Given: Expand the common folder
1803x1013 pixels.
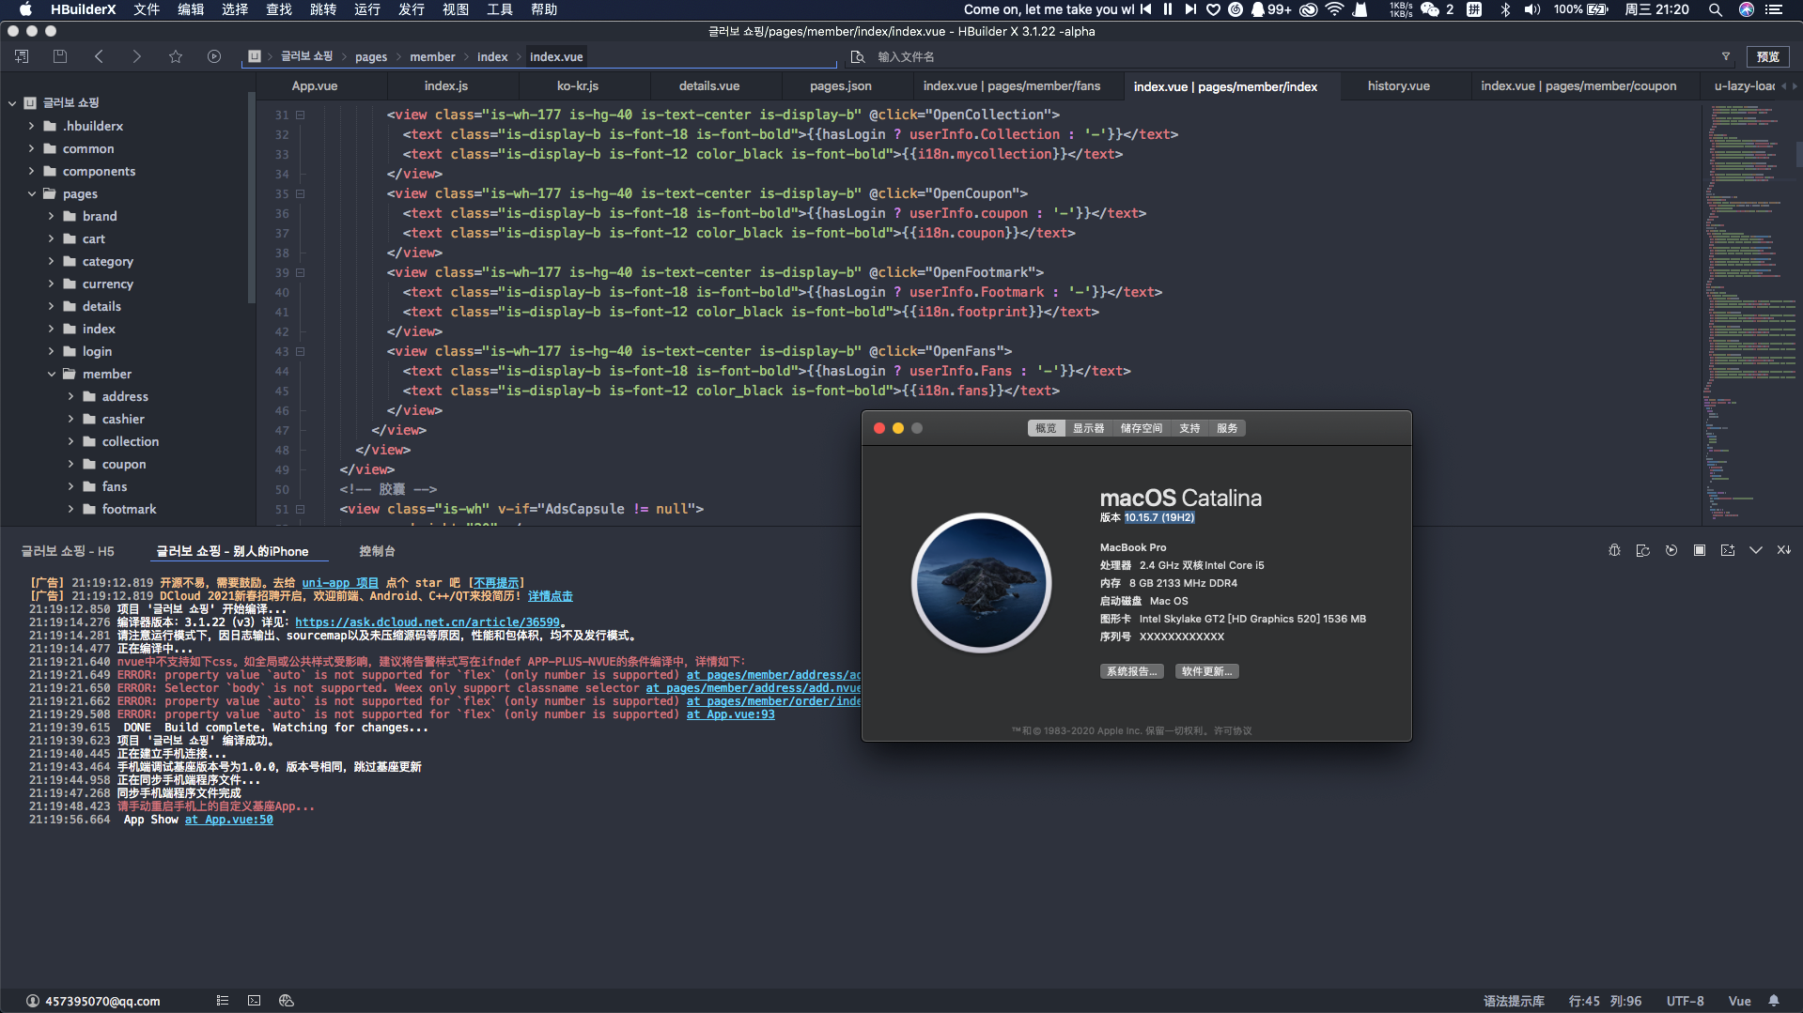Looking at the screenshot, I should coord(31,148).
